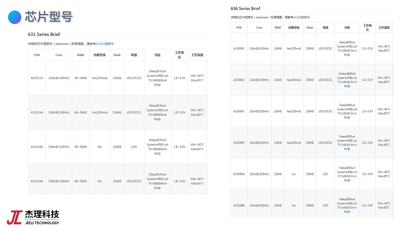Click the 0dB@6.8mA link in AC6366C row

(349, 82)
